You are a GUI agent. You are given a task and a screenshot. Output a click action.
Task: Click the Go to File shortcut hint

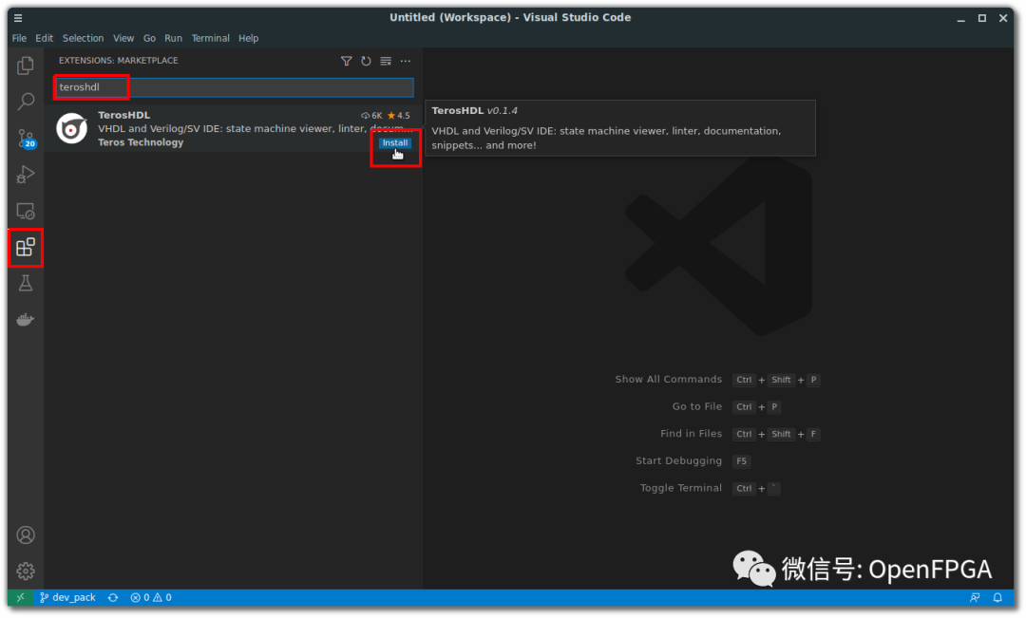point(727,406)
